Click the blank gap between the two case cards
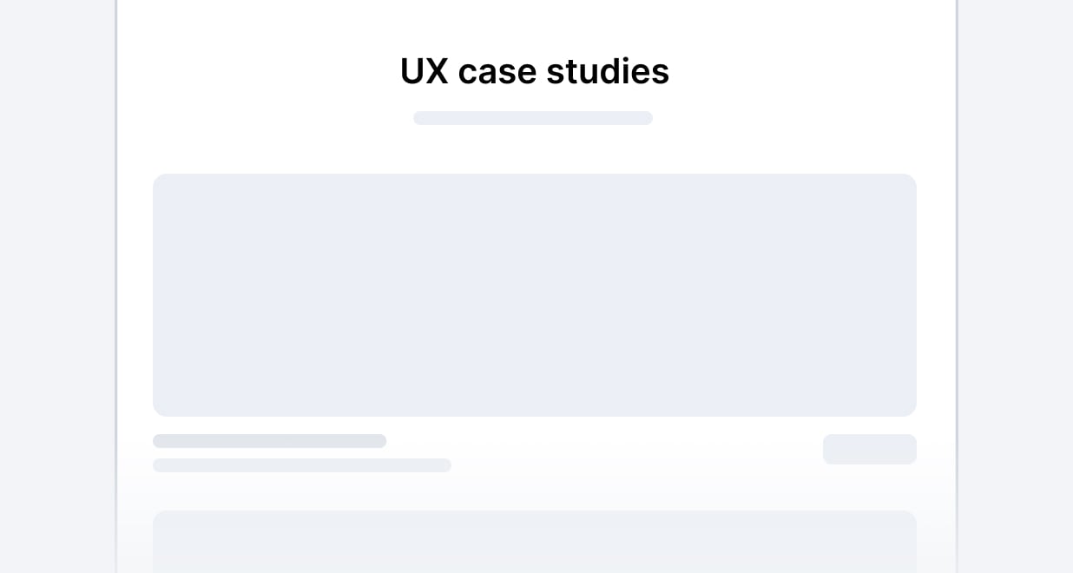The width and height of the screenshot is (1073, 573). pos(535,492)
